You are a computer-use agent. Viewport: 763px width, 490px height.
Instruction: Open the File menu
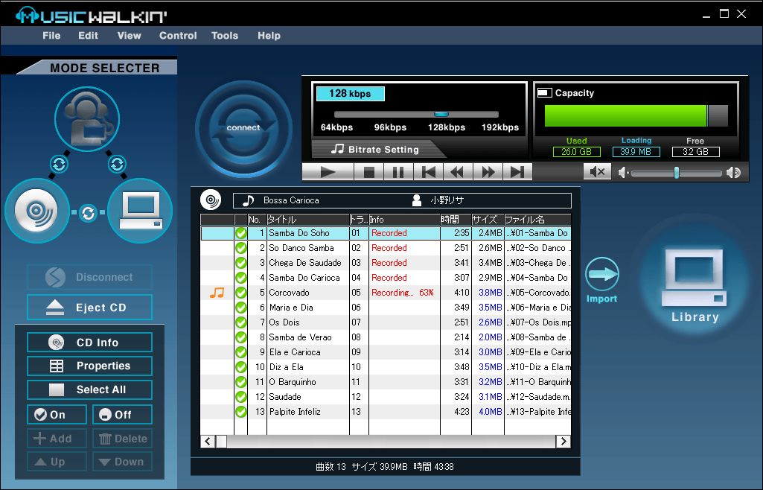tap(51, 36)
